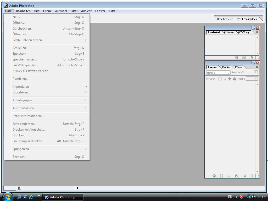Click the layer style icon in Ebenen panel
The image size is (268, 201).
tap(214, 176)
